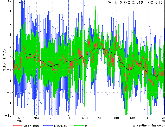
Task: Click the red Mean Run legend line
Action: (x=18, y=125)
